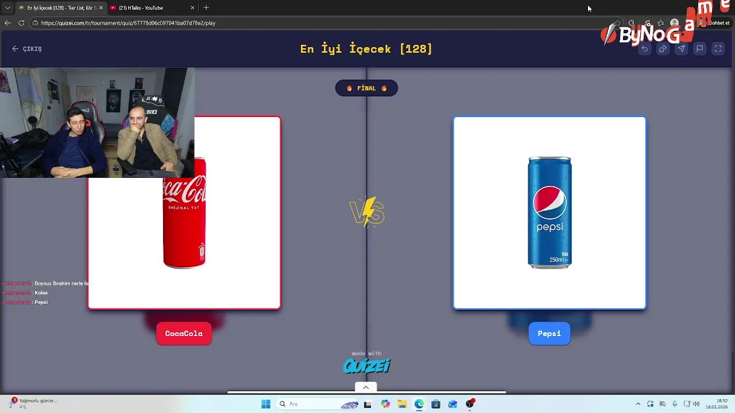The image size is (735, 413).
Task: Open Task View on the taskbar
Action: point(367,404)
